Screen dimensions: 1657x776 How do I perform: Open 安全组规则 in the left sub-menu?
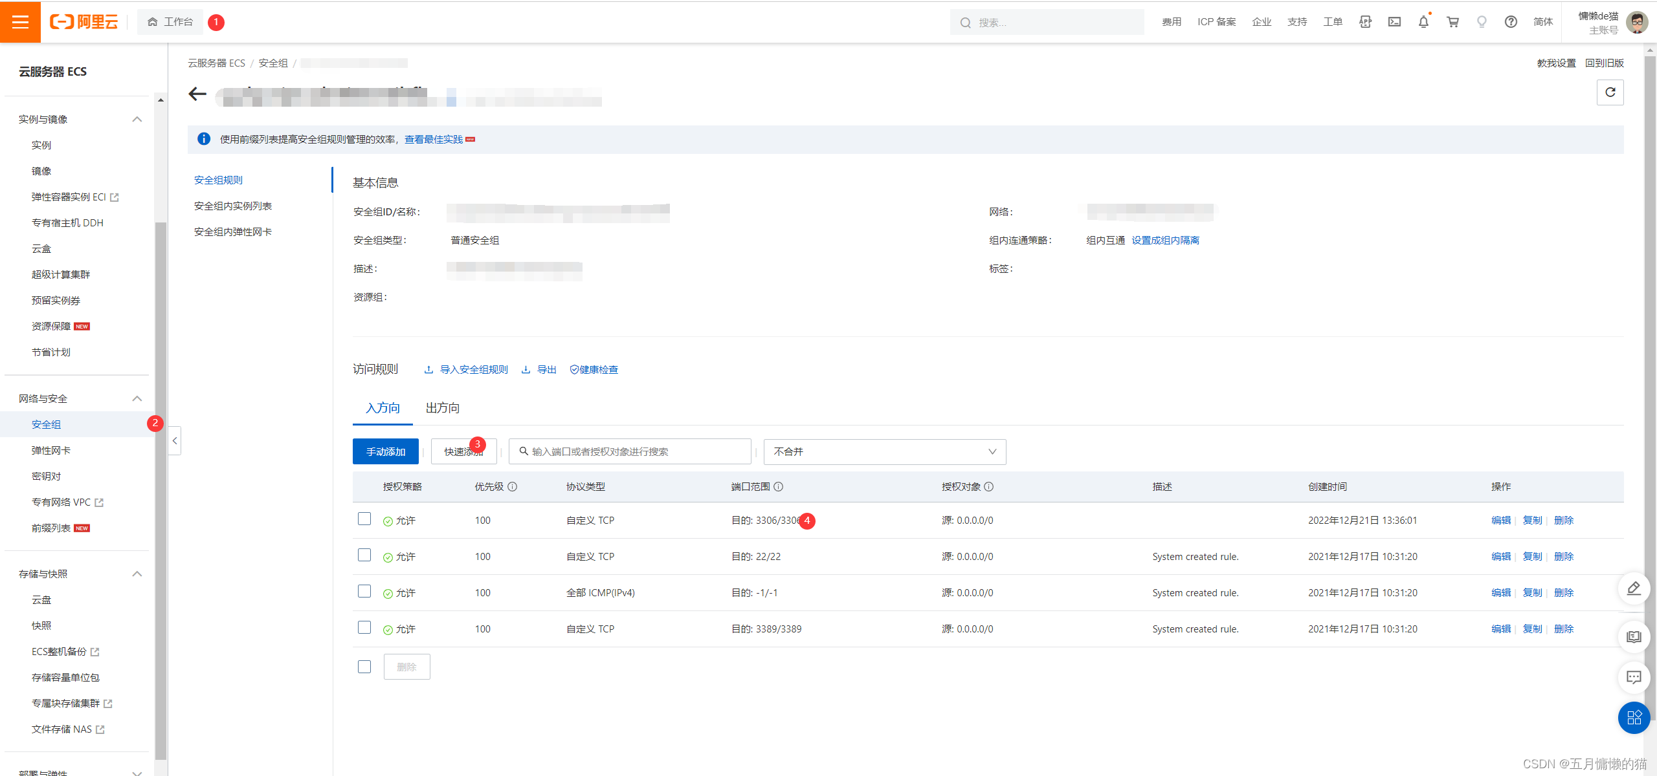pos(219,180)
